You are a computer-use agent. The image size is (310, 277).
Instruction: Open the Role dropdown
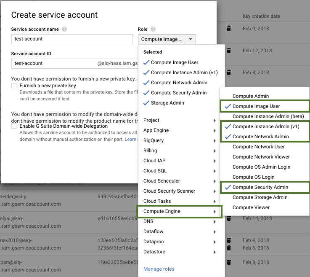coord(167,39)
